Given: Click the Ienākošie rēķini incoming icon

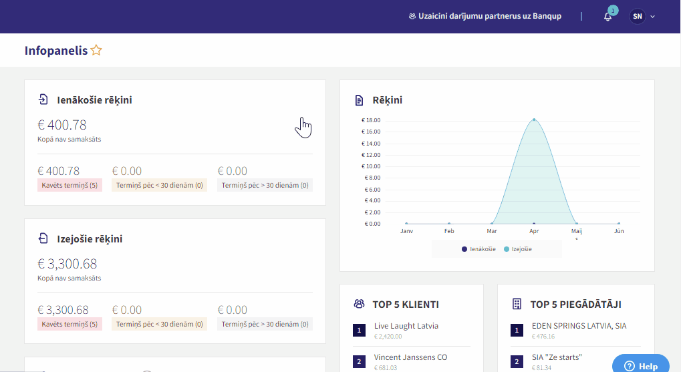Looking at the screenshot, I should point(43,100).
